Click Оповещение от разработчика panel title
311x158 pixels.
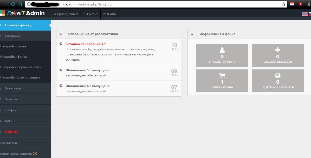pyautogui.click(x=93, y=34)
